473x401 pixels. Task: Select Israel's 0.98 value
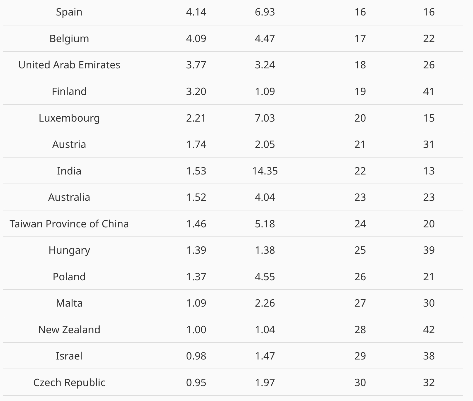point(196,356)
